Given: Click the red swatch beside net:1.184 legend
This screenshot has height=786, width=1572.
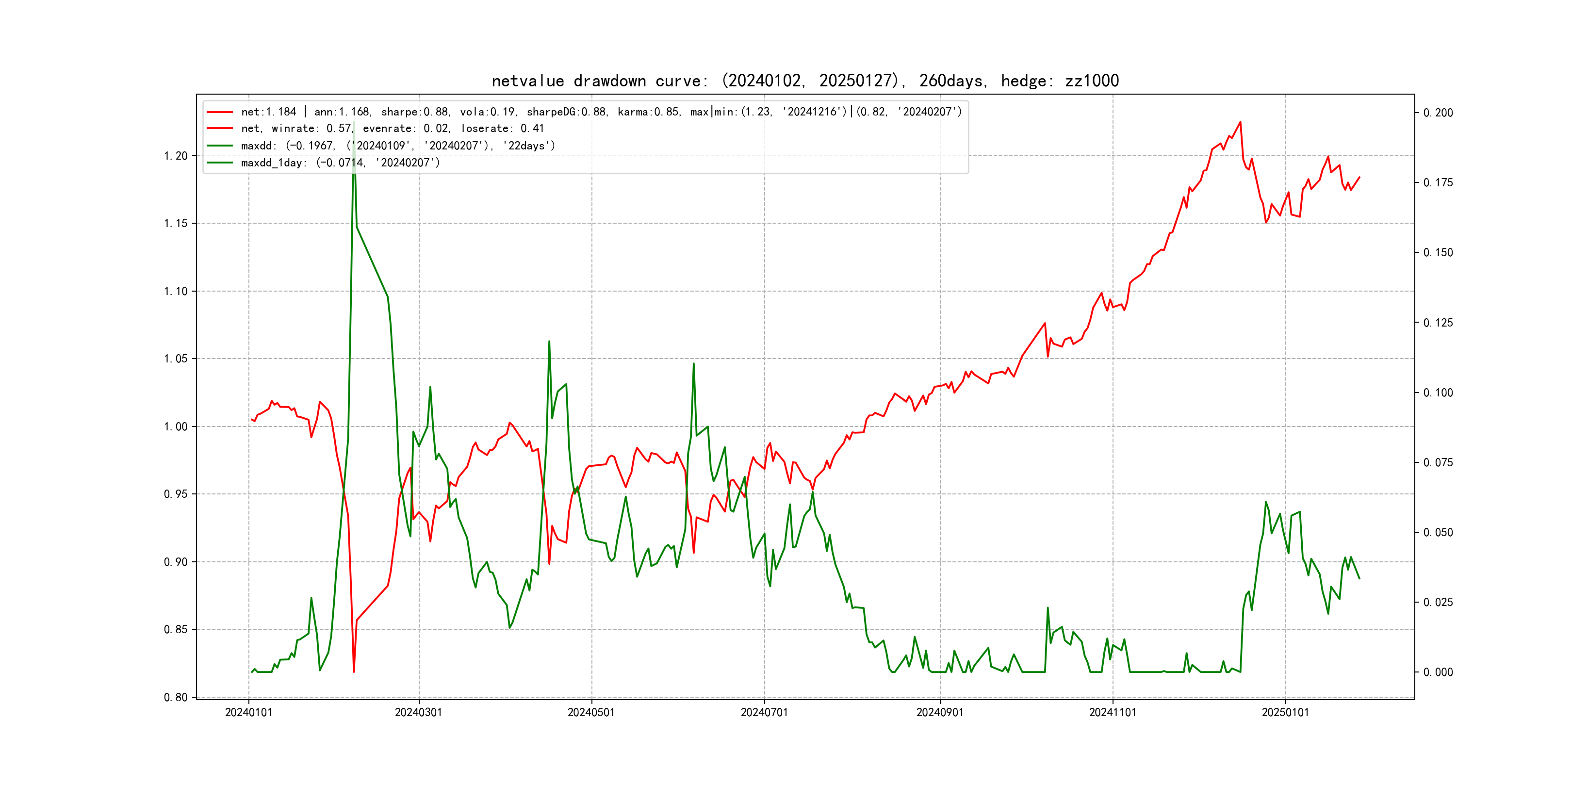Looking at the screenshot, I should point(220,112).
